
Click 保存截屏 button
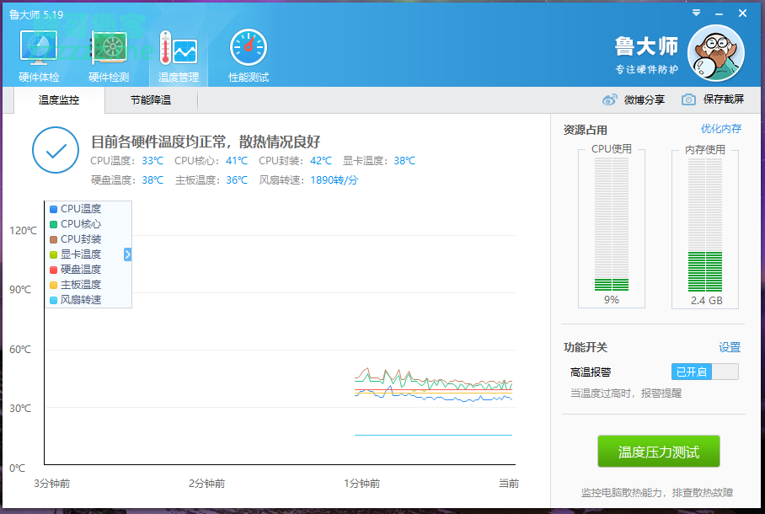724,99
